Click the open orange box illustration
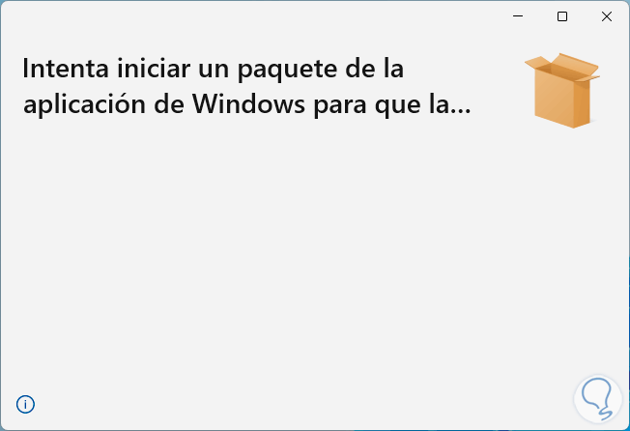 point(562,91)
